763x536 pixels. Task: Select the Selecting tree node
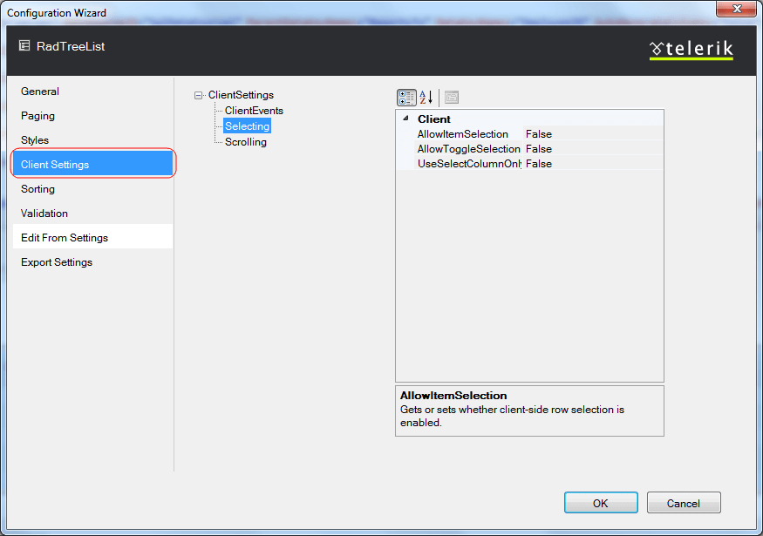pos(247,126)
